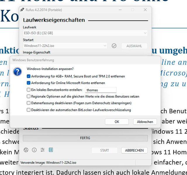Click 'Windows-Installation anpassen?' text
Image resolution: width=187 pixels, height=175 pixels.
pyautogui.click(x=50, y=69)
